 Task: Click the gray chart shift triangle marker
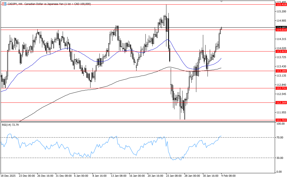pyautogui.click(x=221, y=2)
